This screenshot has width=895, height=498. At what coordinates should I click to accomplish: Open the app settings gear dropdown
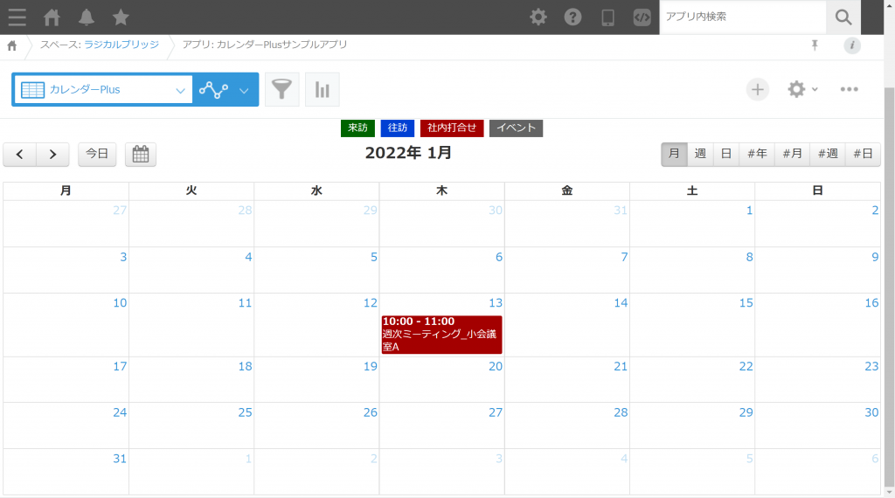[802, 89]
